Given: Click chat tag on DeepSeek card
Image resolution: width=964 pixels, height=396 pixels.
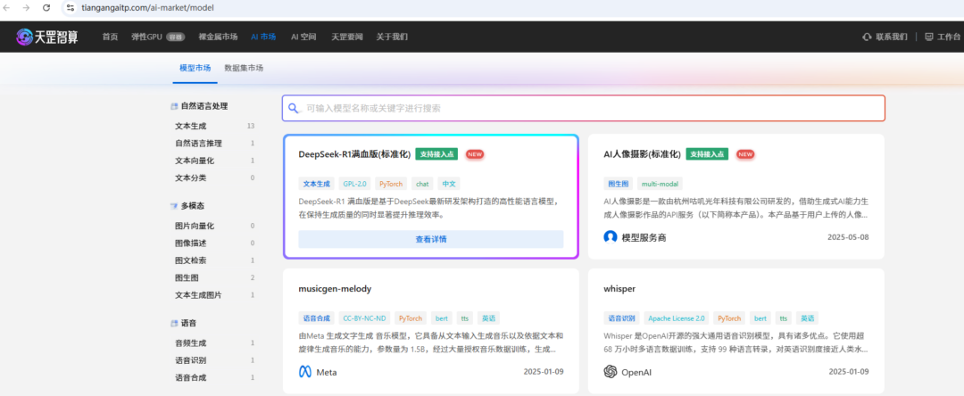Looking at the screenshot, I should [422, 184].
